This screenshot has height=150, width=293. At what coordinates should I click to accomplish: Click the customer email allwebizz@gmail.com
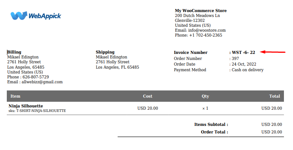click(42, 82)
